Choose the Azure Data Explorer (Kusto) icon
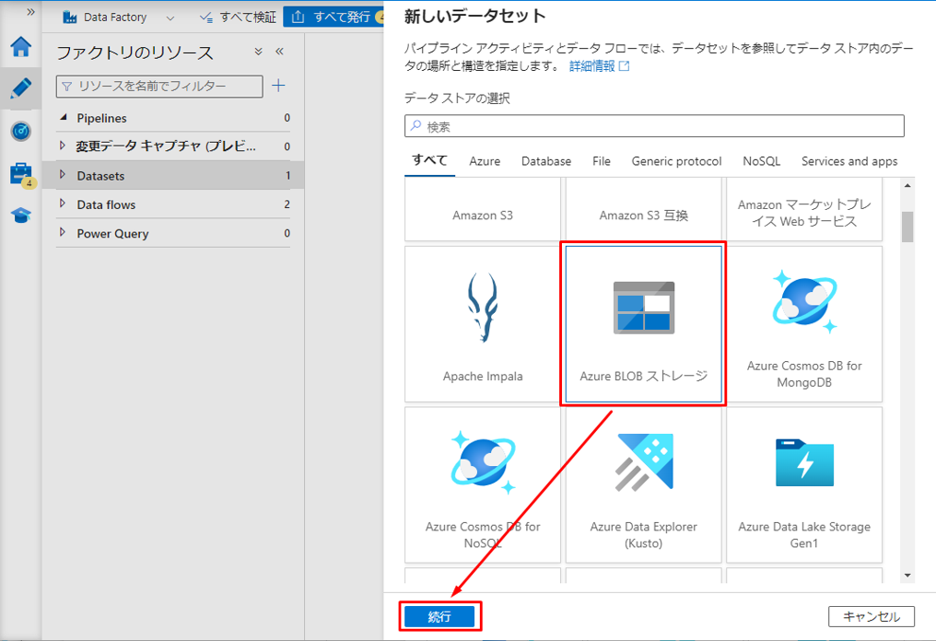Screen dimensions: 936x641 tap(643, 462)
